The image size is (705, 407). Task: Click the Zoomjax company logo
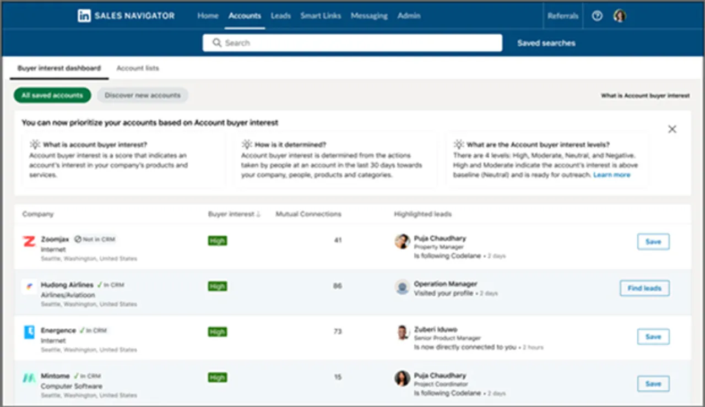click(x=29, y=241)
